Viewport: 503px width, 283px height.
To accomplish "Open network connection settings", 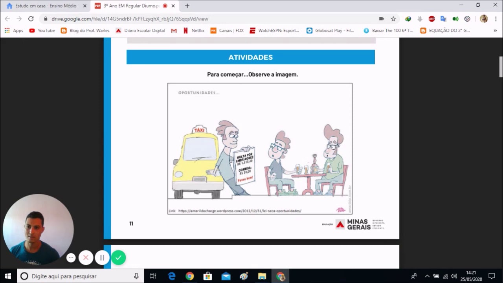I will coord(445,276).
